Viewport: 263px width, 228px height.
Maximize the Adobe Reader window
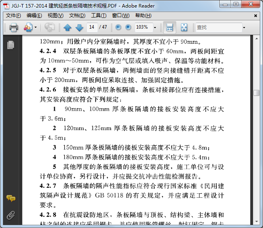point(236,4)
